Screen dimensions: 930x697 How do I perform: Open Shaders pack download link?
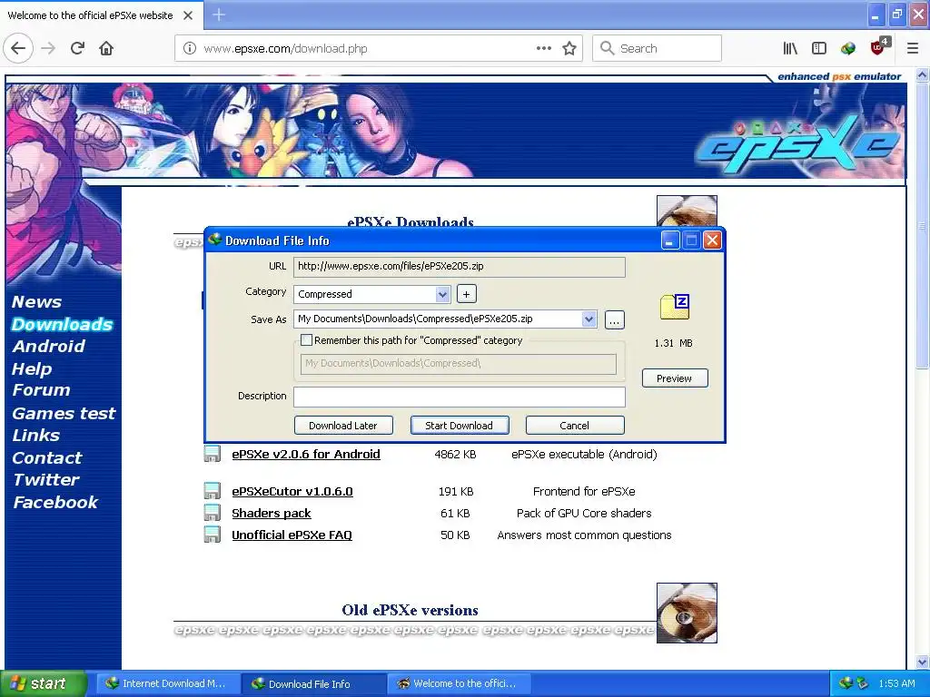click(272, 514)
